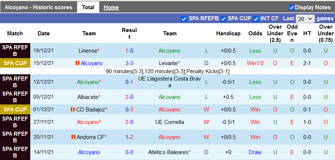Click red card icon beside CD Badajoz
The image size is (335, 160).
(x=72, y=110)
